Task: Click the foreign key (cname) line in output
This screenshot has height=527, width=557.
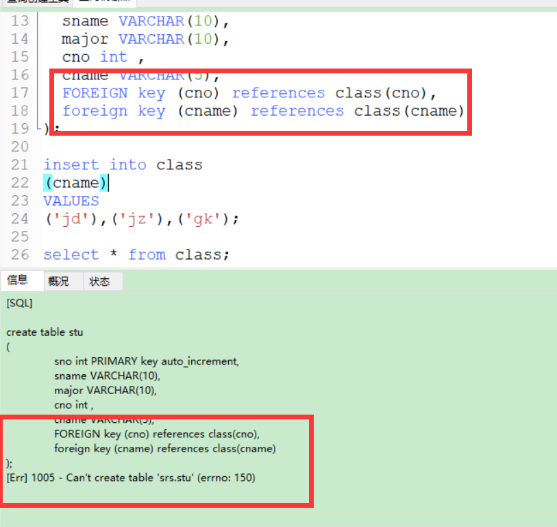Action: tap(164, 448)
